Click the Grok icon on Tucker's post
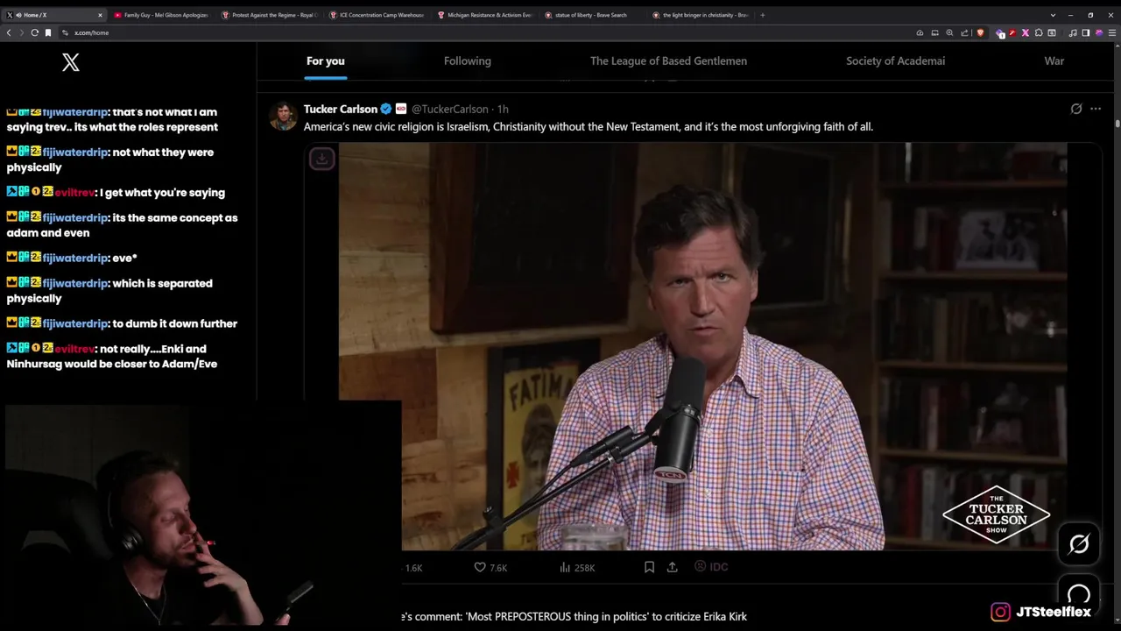This screenshot has height=631, width=1121. [x=1076, y=109]
